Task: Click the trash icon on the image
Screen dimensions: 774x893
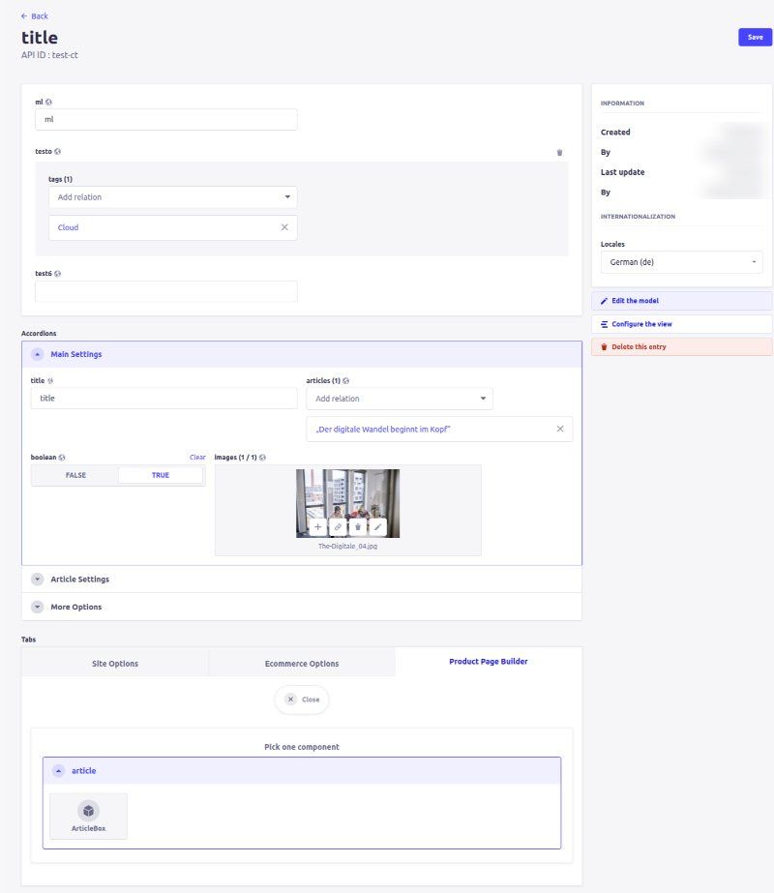Action: [358, 526]
